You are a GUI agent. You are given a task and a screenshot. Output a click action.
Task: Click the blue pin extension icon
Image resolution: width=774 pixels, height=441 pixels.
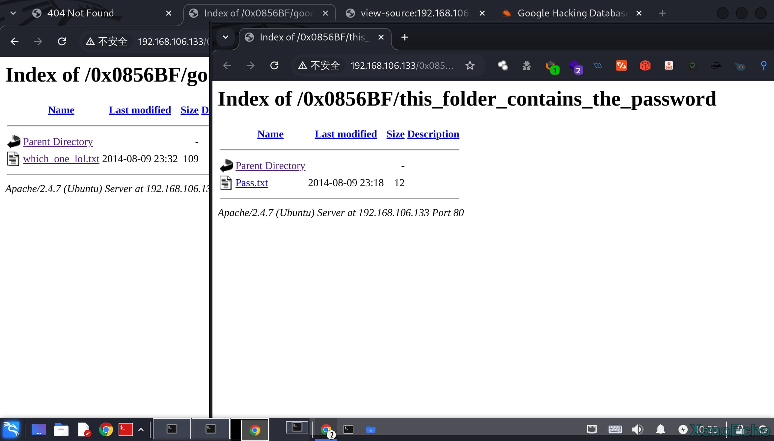pos(763,65)
